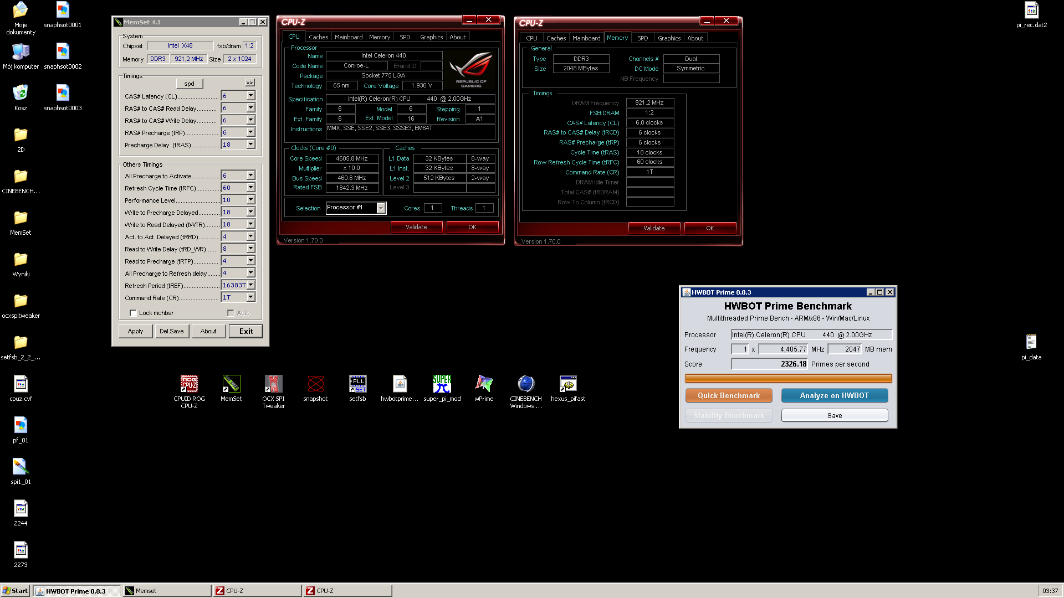Switch to Mainboard tab in left CPU-Z

pos(349,37)
